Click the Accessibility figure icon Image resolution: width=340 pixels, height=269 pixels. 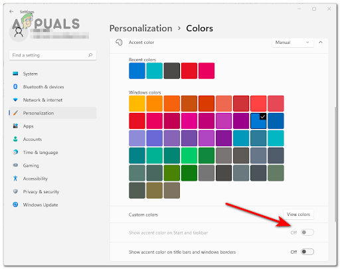click(x=15, y=178)
